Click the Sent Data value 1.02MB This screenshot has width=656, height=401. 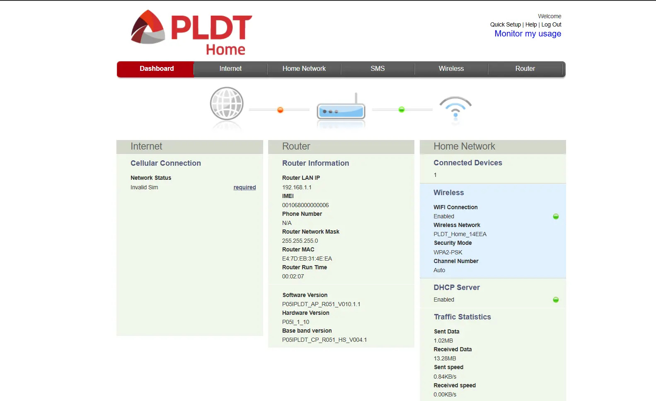pos(443,341)
